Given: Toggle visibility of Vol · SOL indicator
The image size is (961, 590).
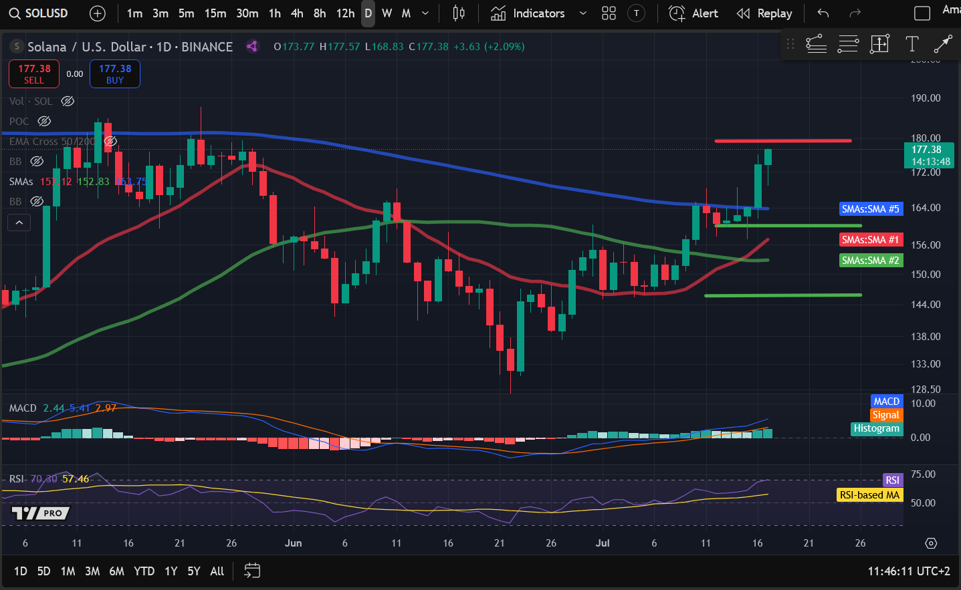Looking at the screenshot, I should (x=68, y=101).
